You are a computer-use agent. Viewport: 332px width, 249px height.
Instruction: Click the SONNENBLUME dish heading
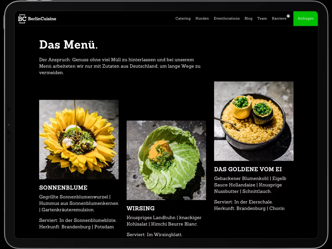pos(63,188)
